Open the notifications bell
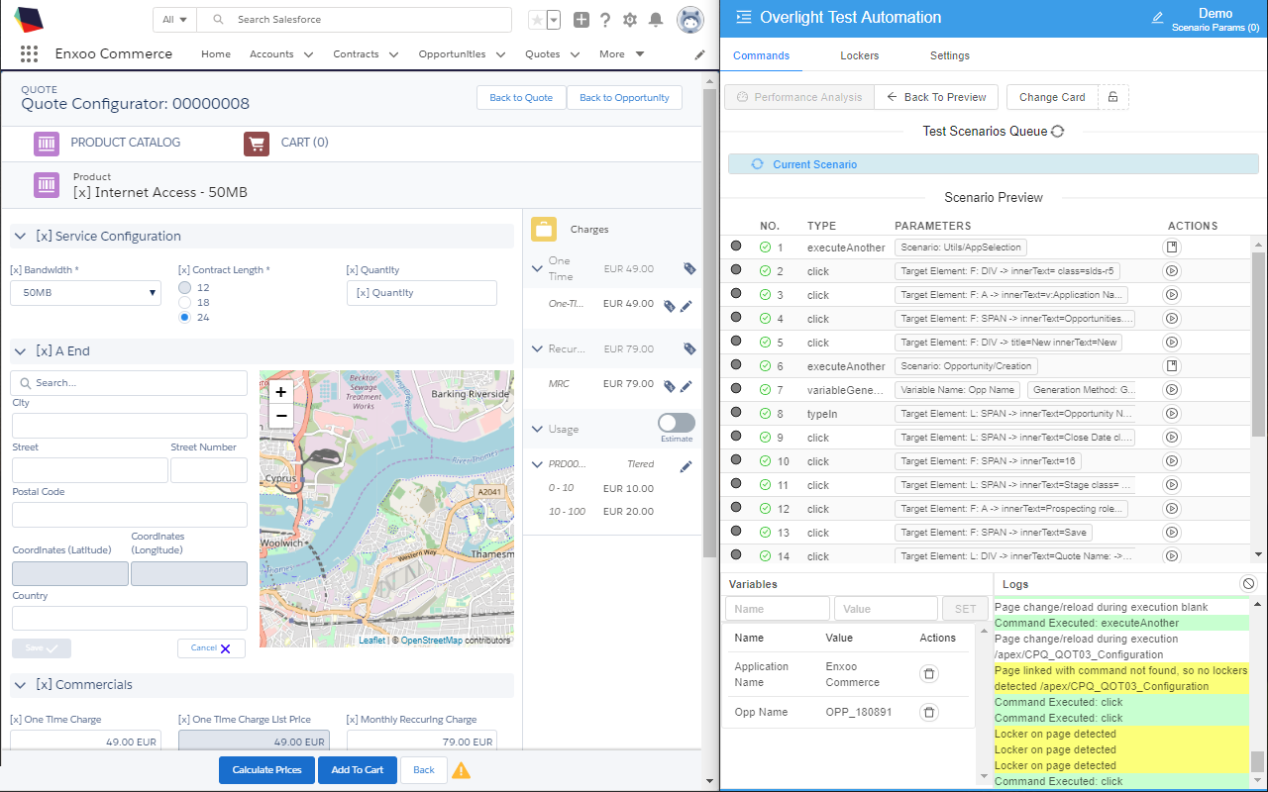 click(x=656, y=20)
